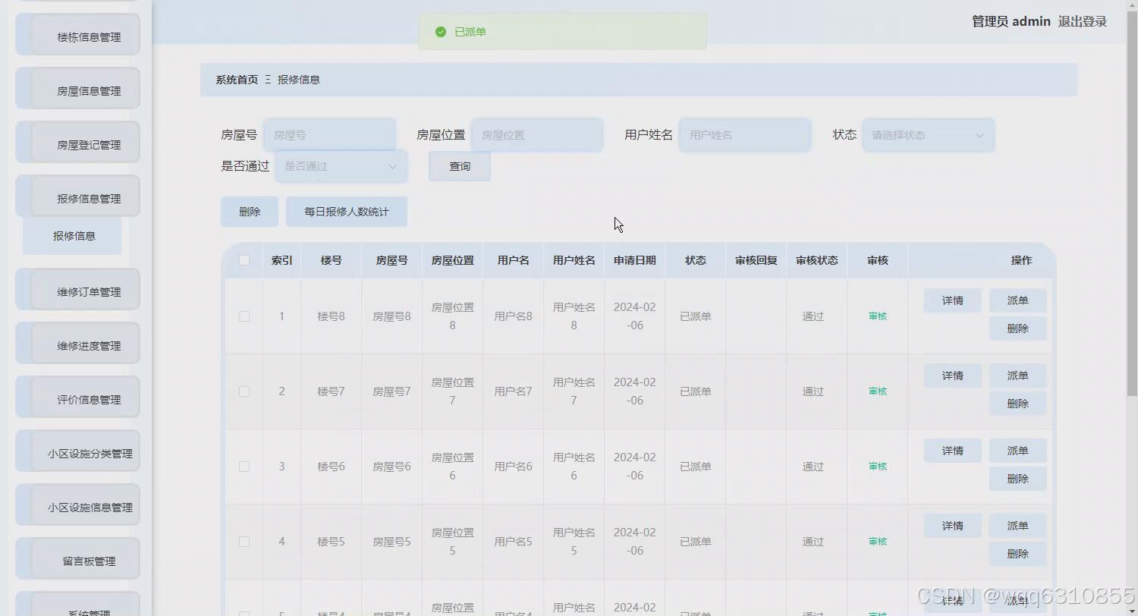Check the checkbox for row 4
The width and height of the screenshot is (1138, 616).
tap(244, 541)
